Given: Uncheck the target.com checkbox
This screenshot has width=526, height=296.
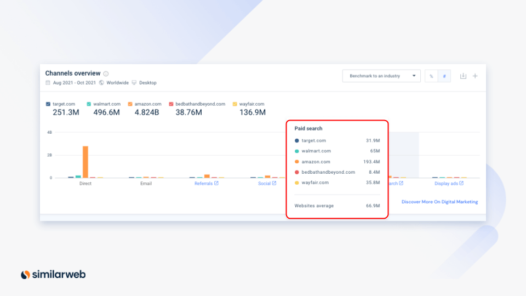Looking at the screenshot, I should click(48, 104).
